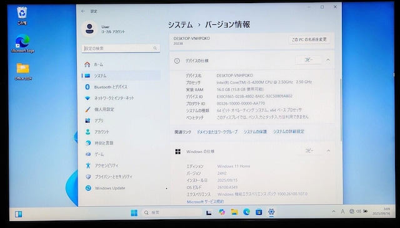Select システム in the settings sidebar

pos(121,76)
